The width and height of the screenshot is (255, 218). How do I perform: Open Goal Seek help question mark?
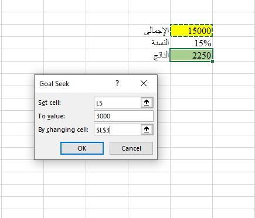pos(117,84)
